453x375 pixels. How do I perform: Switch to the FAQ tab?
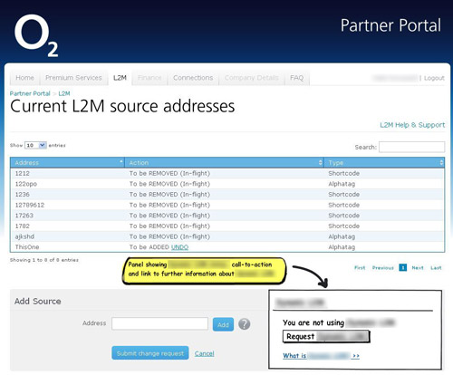click(x=297, y=78)
